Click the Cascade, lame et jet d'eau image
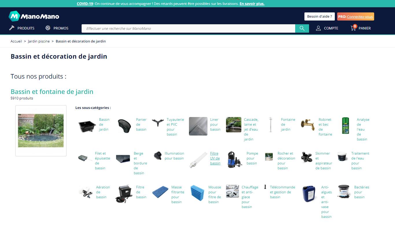 tap(234, 125)
